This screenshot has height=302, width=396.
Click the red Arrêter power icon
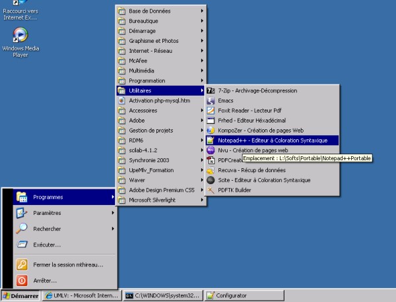tap(21, 280)
